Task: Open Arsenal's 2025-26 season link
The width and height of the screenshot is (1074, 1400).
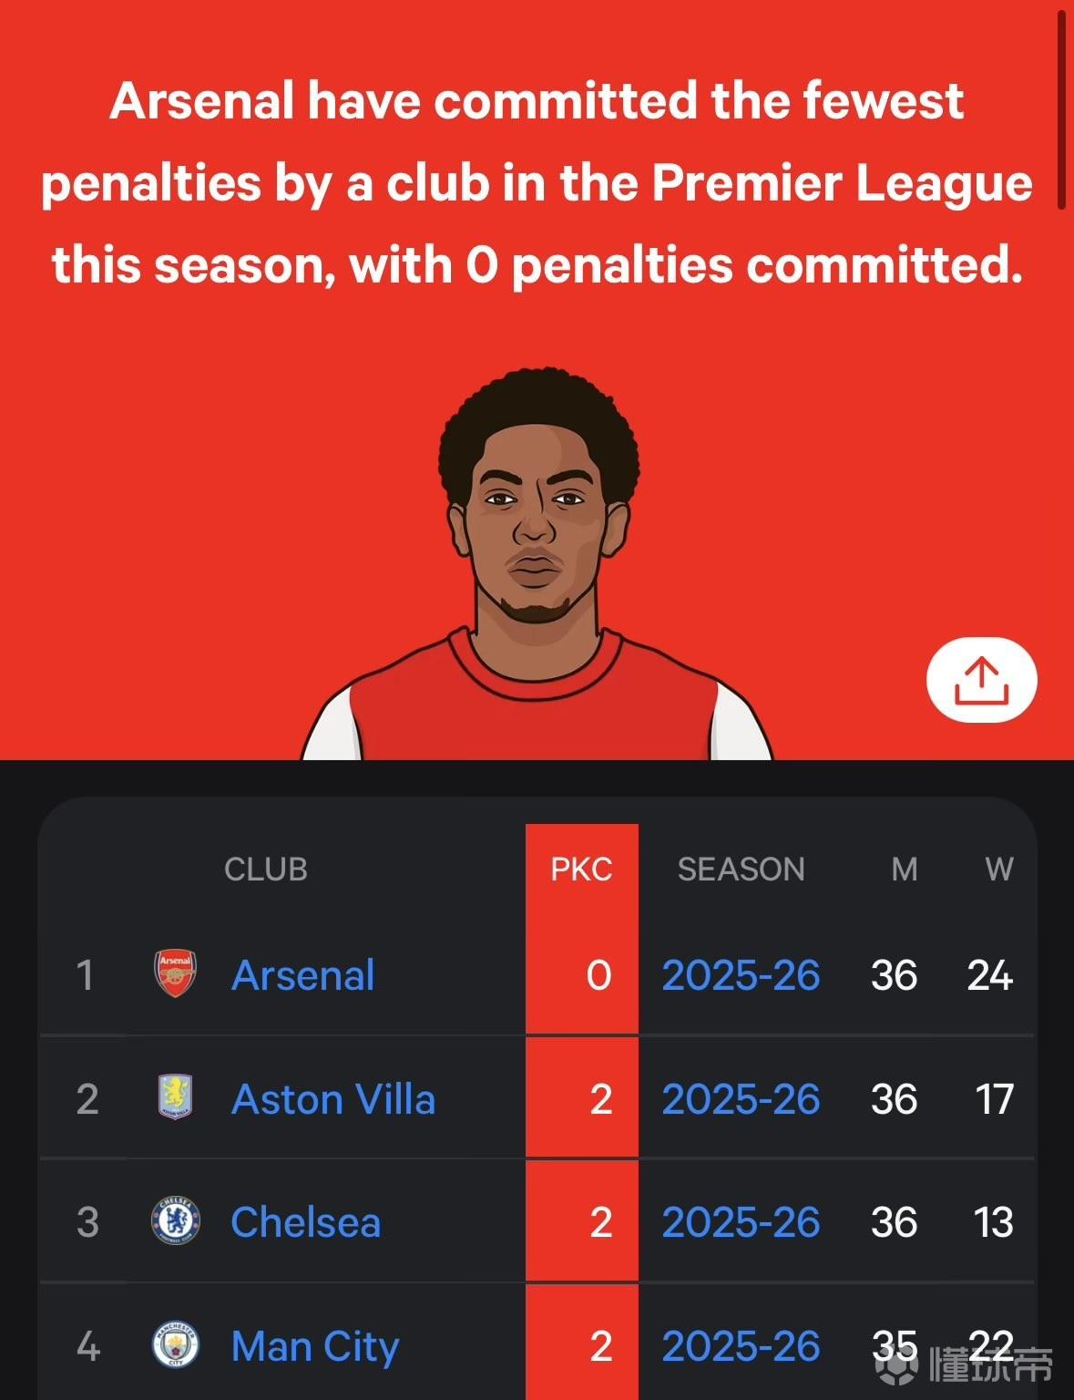Action: pyautogui.click(x=741, y=974)
